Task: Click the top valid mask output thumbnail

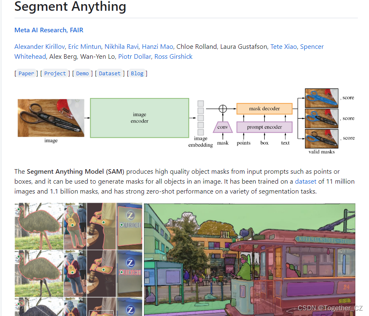Action: (x=321, y=98)
